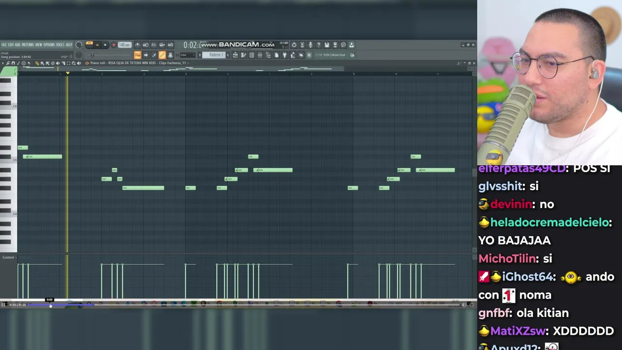Click the stamp-shaped icon beside multilink

(171, 55)
